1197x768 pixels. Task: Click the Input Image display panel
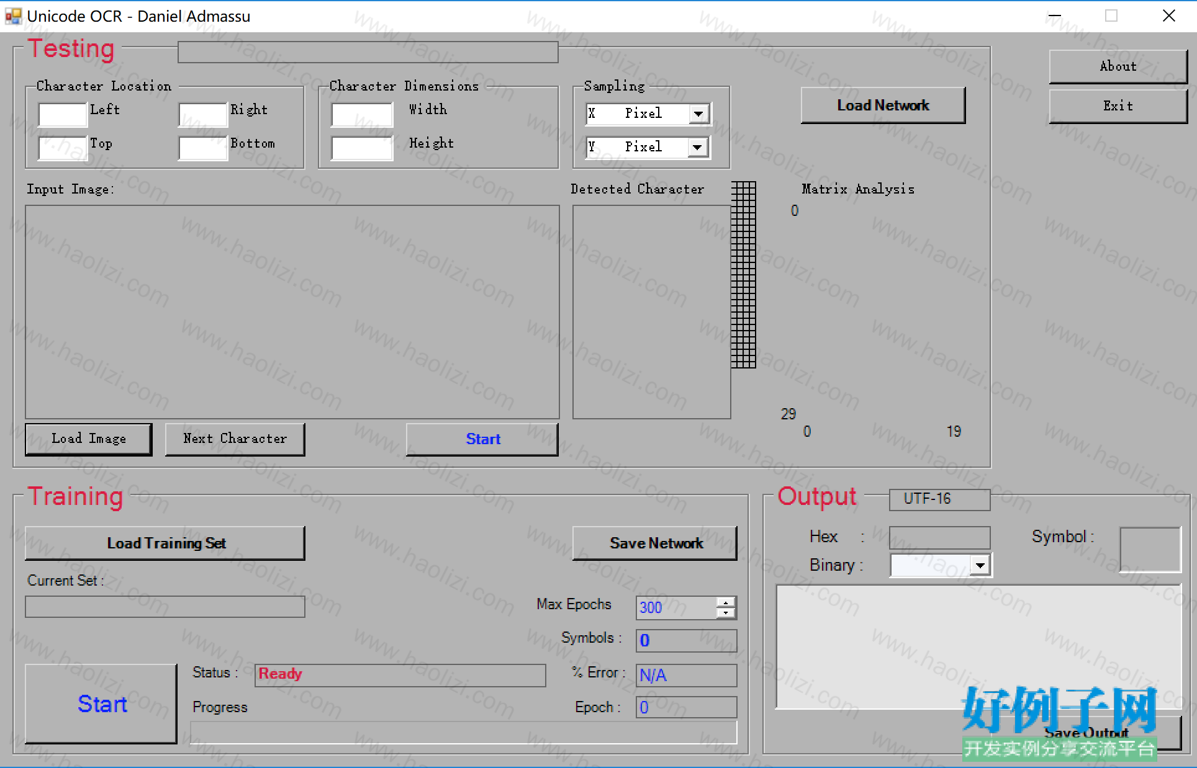[x=292, y=312]
